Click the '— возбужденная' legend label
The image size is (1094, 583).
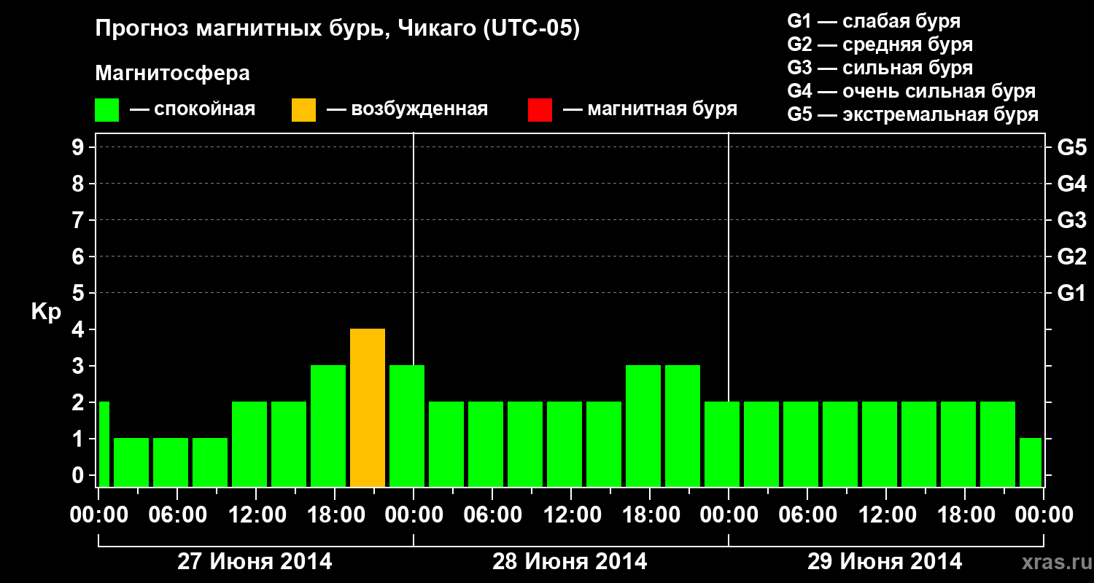pyautogui.click(x=407, y=109)
